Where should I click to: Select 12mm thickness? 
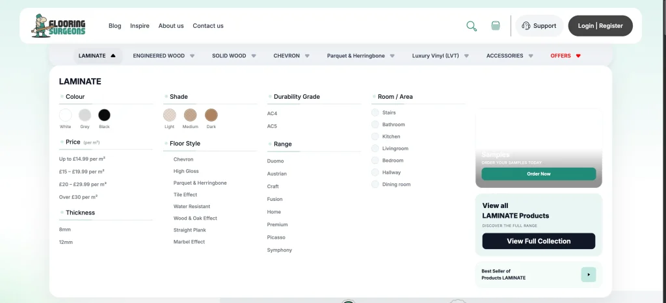[66, 243]
